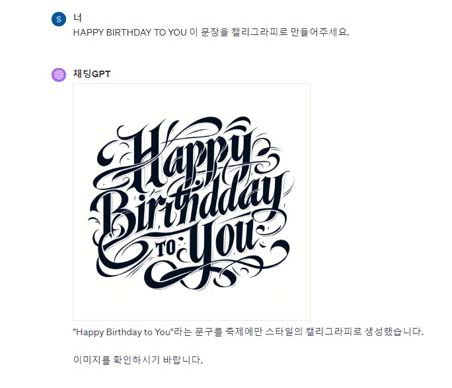Click the purple ChatGPT logo avatar

(x=59, y=75)
